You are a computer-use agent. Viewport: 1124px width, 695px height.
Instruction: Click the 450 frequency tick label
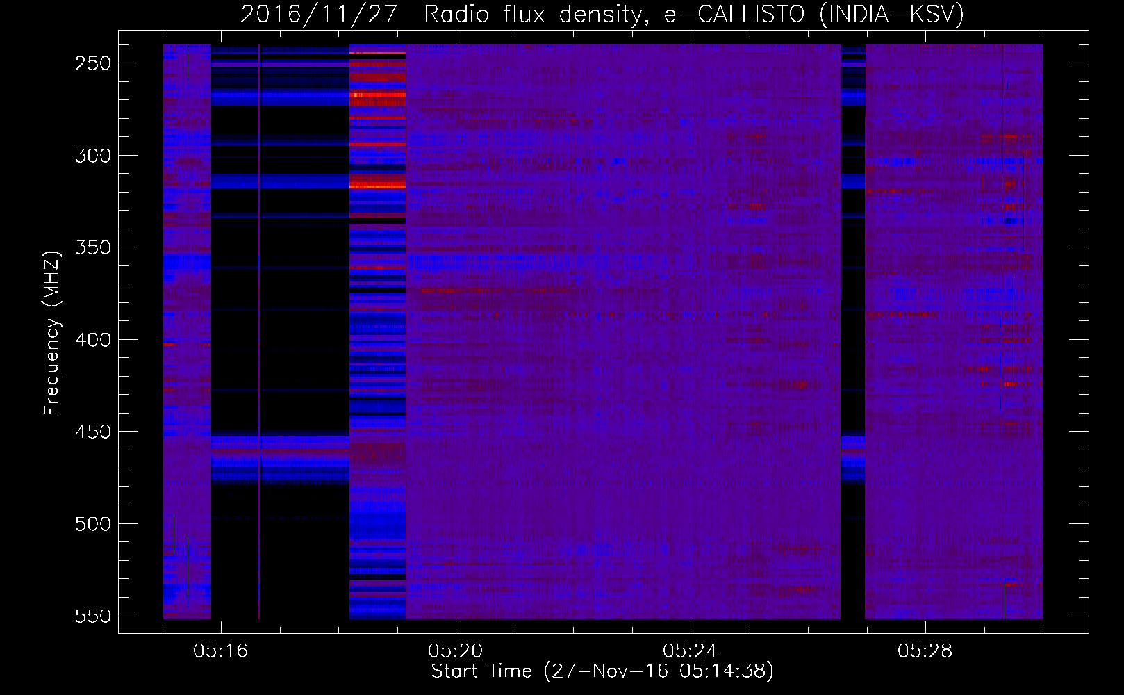pos(93,432)
